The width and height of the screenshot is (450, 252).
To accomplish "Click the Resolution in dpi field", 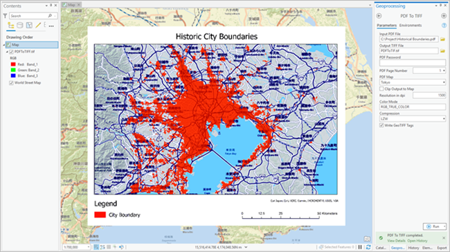I will (x=429, y=96).
